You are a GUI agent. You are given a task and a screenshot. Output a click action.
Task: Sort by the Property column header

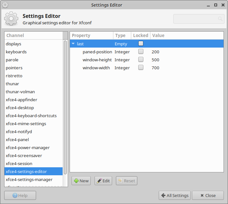pos(91,35)
